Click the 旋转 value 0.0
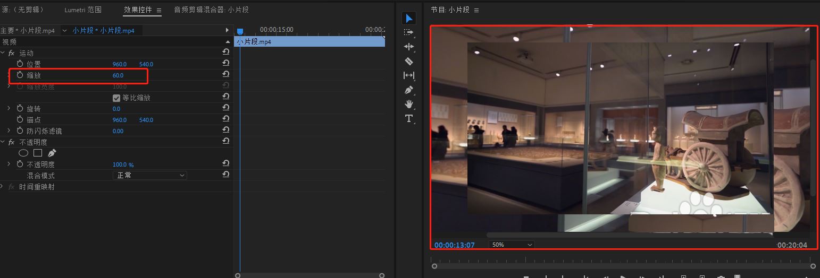This screenshot has width=820, height=278. tap(116, 109)
